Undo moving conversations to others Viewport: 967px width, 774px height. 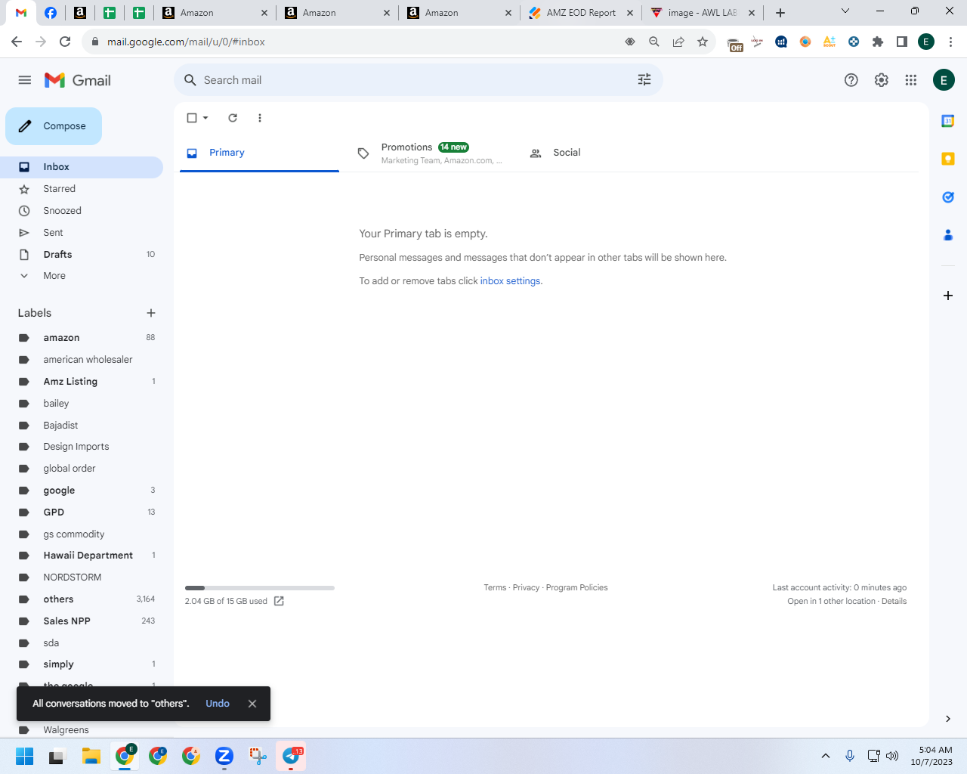pos(218,704)
